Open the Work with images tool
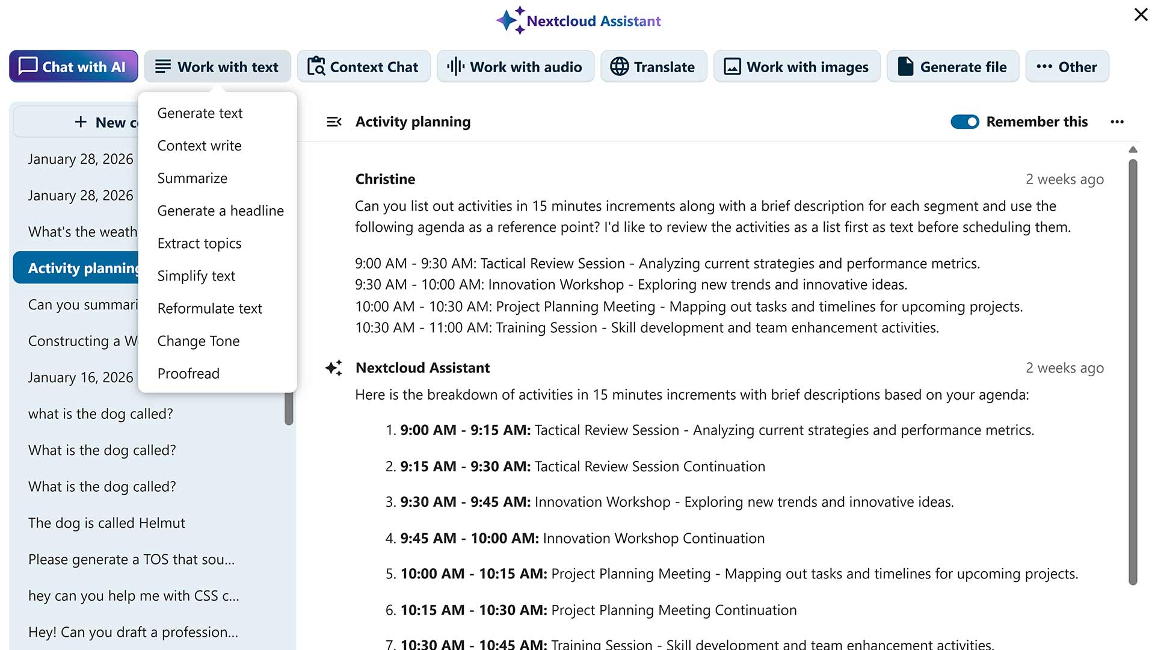This screenshot has height=650, width=1155. [796, 66]
